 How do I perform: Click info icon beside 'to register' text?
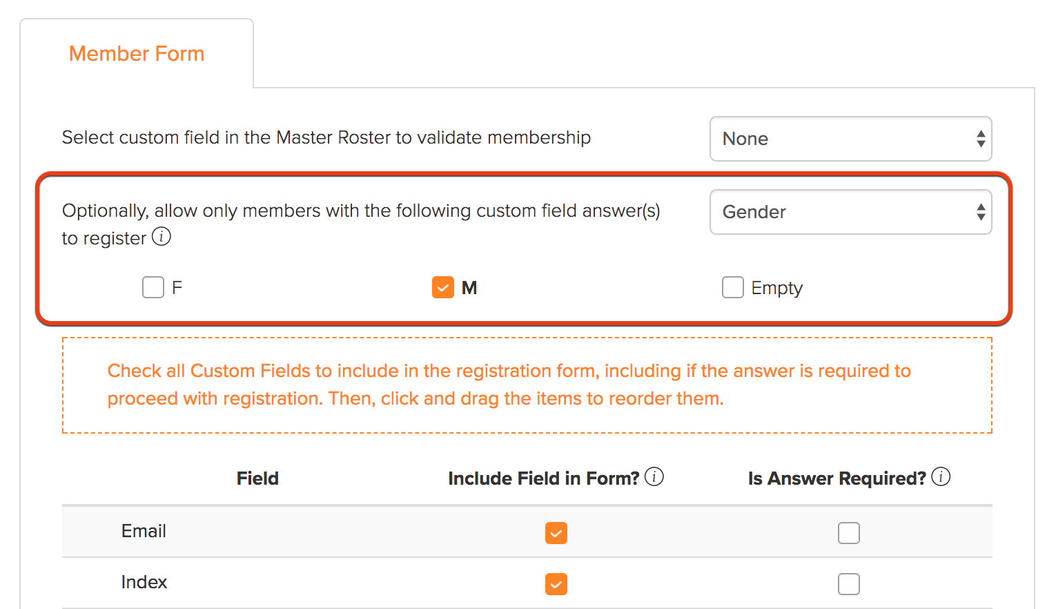pos(162,237)
